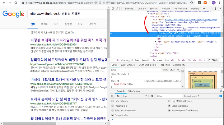This screenshot has width=224, height=125.
Task: Click the new style rule plus icon
Action: [x=178, y=70]
